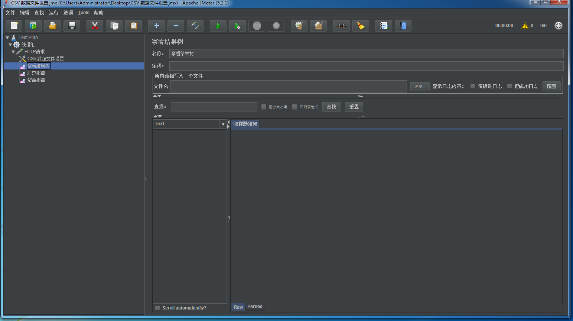Viewport: 573px width, 321px height.
Task: Click the Toggle expand/collapse tree icon
Action: pos(195,26)
